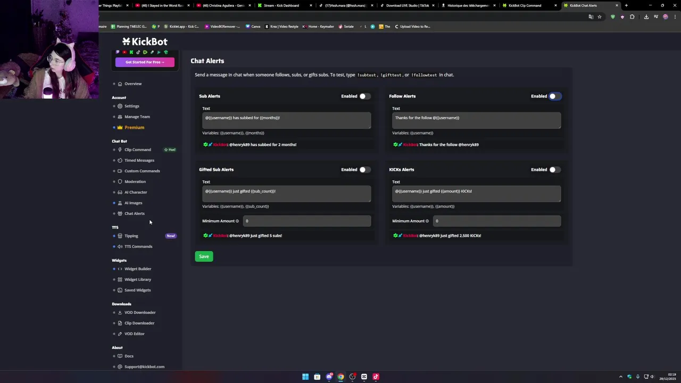Click the Clip Downloader icon

tap(120, 323)
